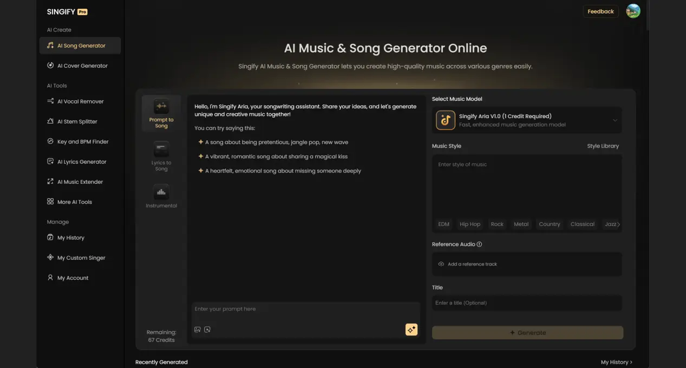
Task: Select the AI Song Generator tool
Action: pos(80,46)
